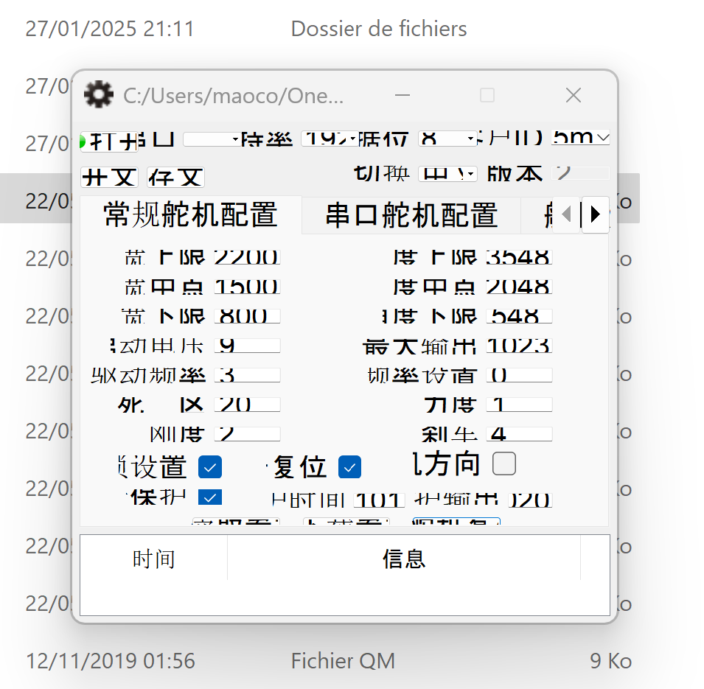Viewport: 704px width, 689px height.
Task: Click the 信息 column header
Action: click(x=404, y=559)
